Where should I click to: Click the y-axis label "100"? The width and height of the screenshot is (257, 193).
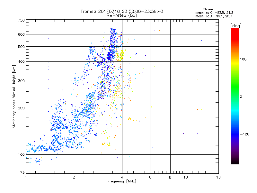coord(21,154)
